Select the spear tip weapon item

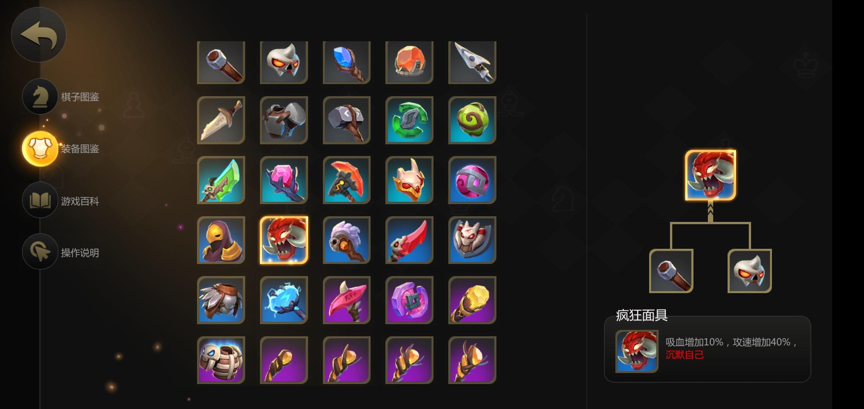(472, 62)
